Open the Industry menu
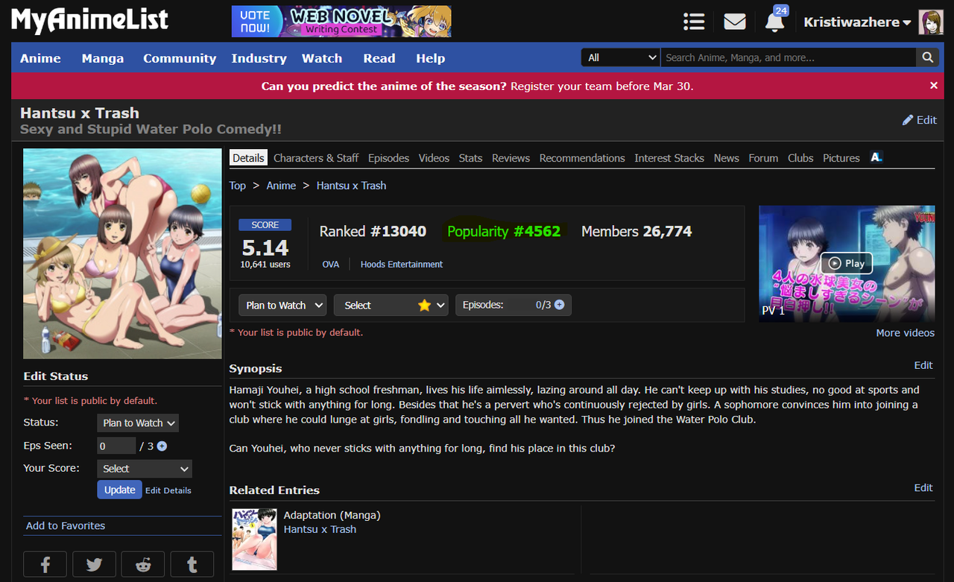 click(x=259, y=58)
